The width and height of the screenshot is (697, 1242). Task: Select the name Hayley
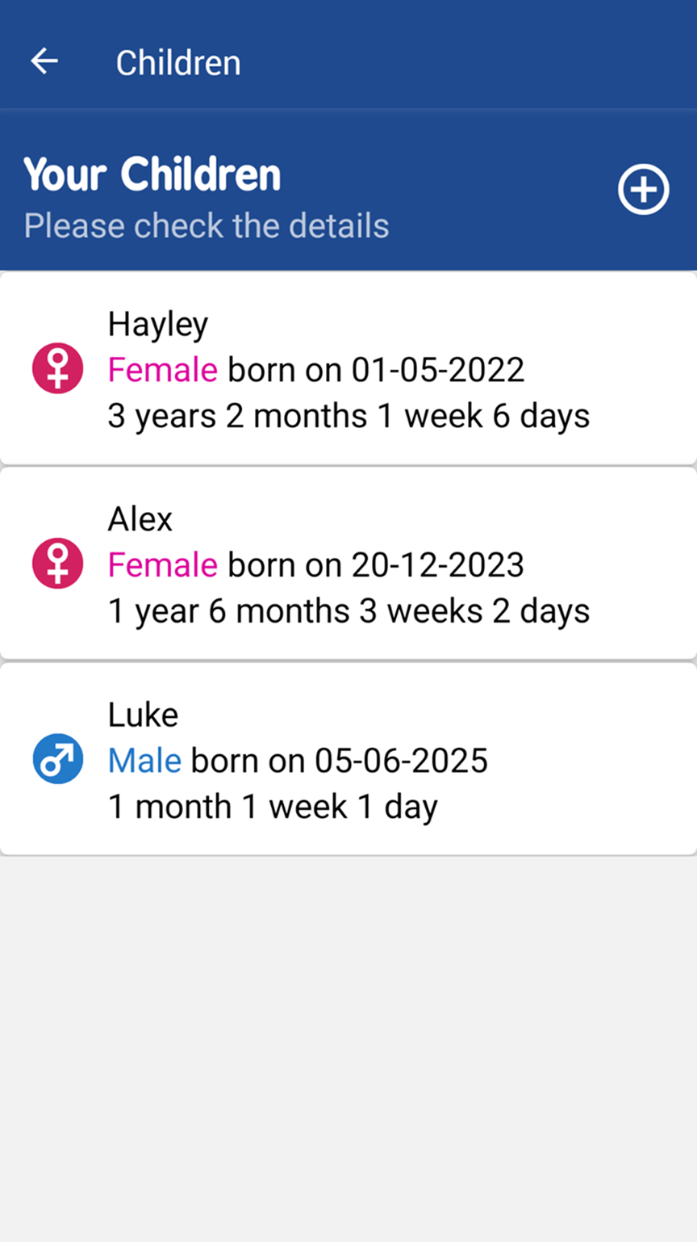point(158,325)
